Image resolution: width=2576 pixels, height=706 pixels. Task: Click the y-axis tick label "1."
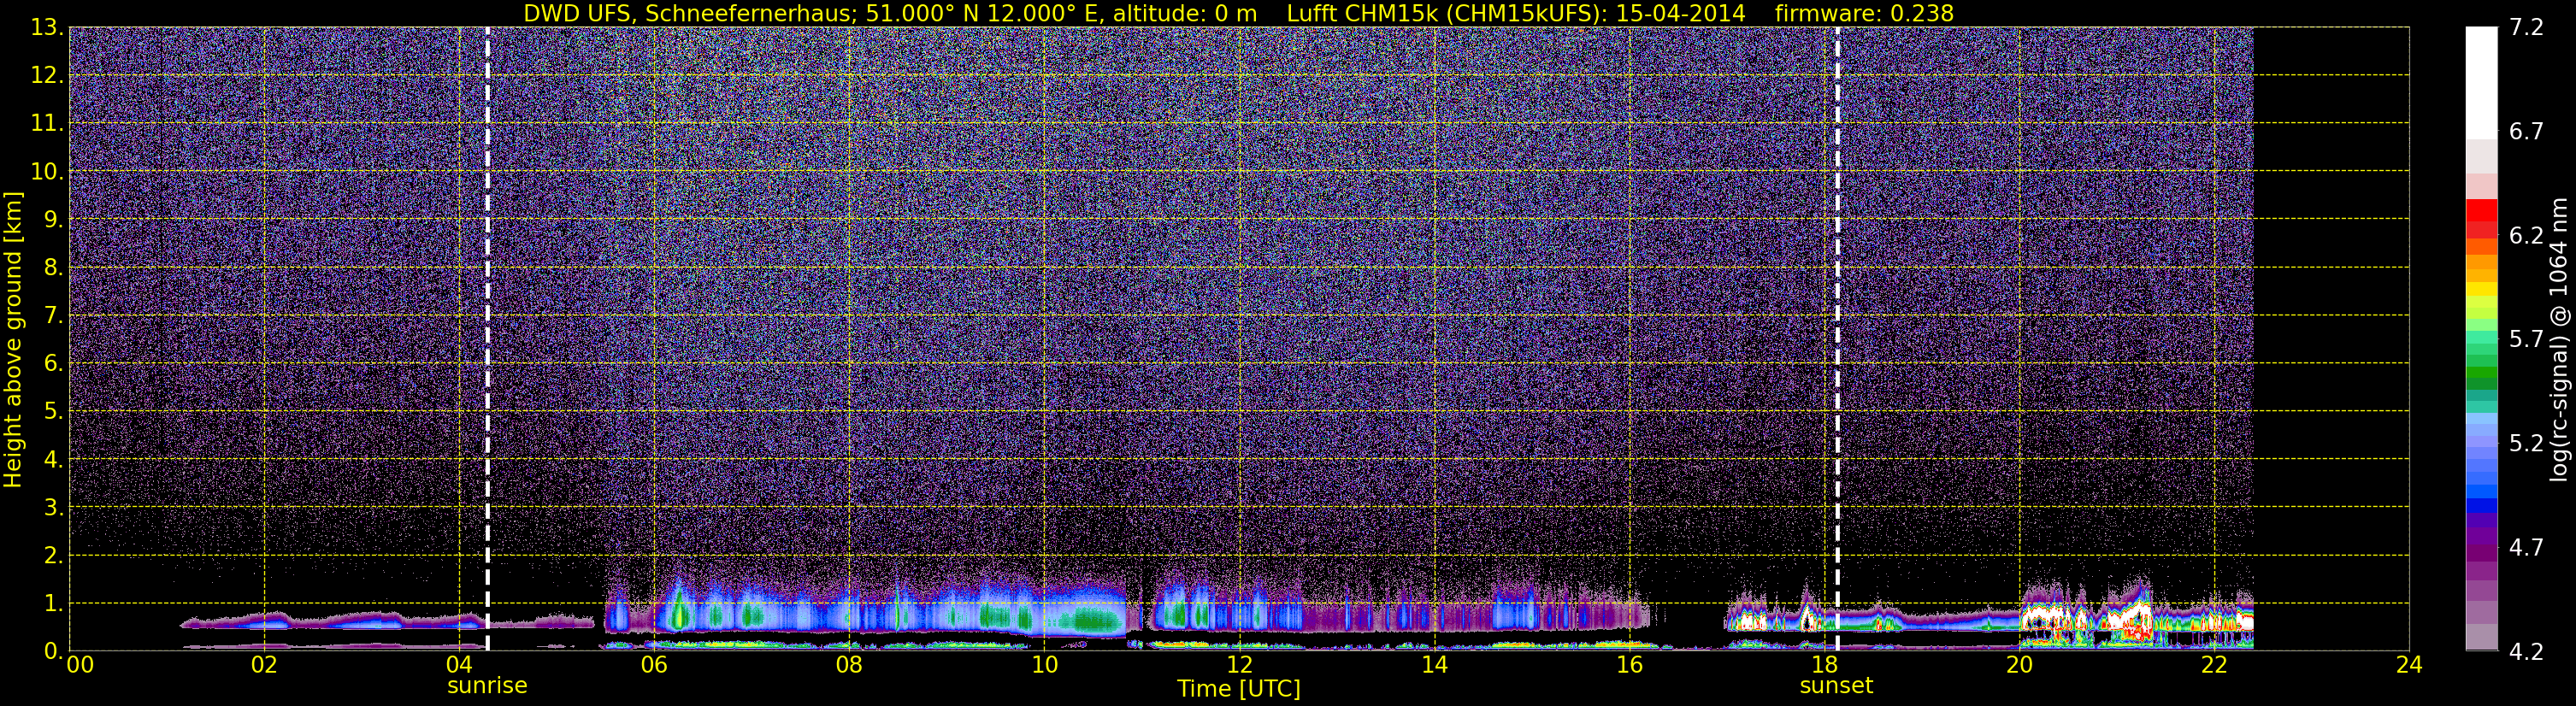54,603
